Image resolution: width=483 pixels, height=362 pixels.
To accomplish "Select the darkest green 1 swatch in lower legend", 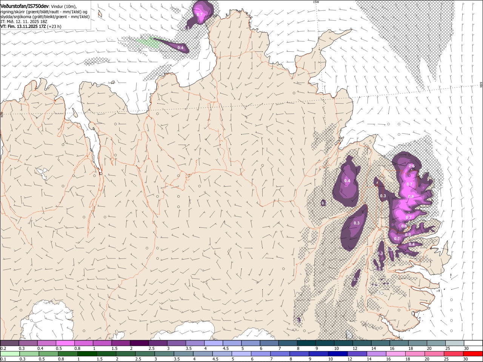I will 87,354.
